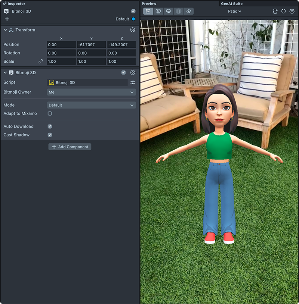Switch preview to webcam input
The image size is (299, 304).
pos(158,11)
